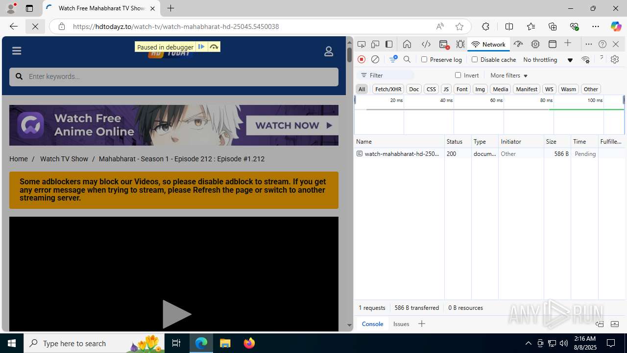Image resolution: width=627 pixels, height=353 pixels.
Task: Check the Invert filter checkbox
Action: pyautogui.click(x=458, y=75)
